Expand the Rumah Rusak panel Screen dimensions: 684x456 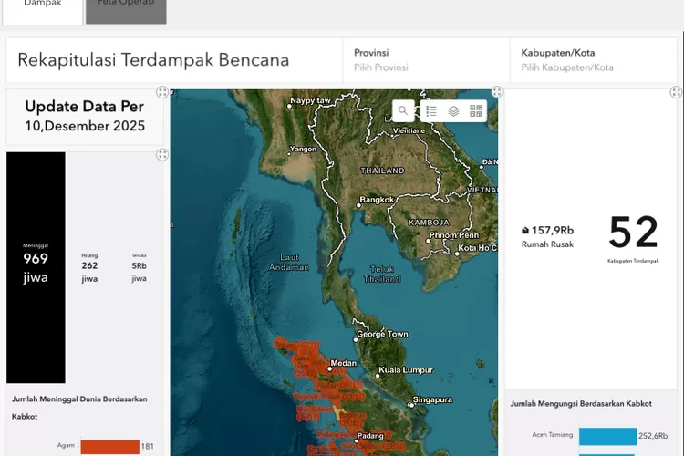tap(676, 92)
